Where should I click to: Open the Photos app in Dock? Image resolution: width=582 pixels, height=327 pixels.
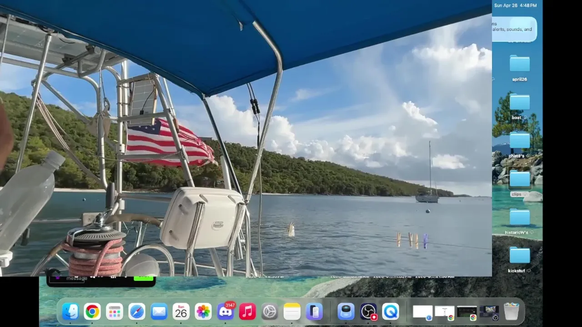coord(203,312)
